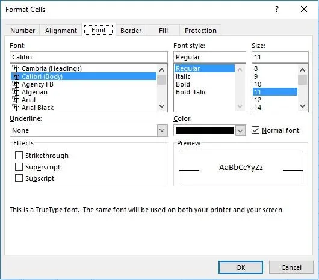Open the Fill tab
This screenshot has height=280, width=319.
click(x=163, y=31)
